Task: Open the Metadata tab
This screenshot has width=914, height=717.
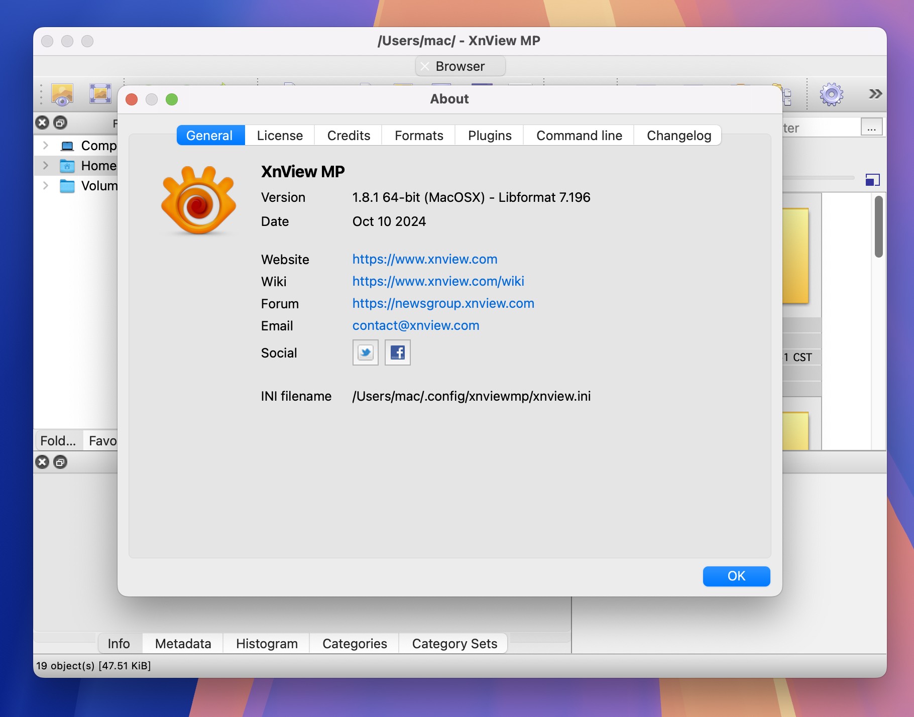Action: click(x=183, y=644)
